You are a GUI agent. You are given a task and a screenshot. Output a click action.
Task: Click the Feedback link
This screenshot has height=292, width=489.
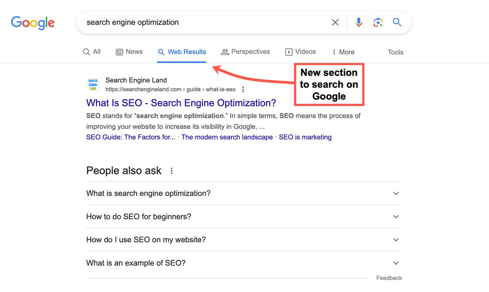(x=389, y=278)
